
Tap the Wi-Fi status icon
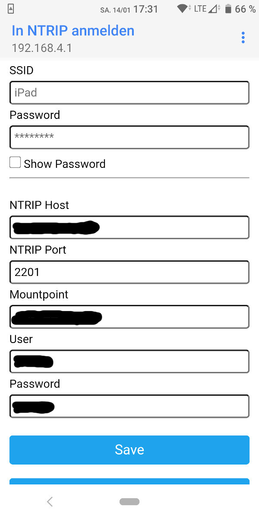pyautogui.click(x=183, y=9)
